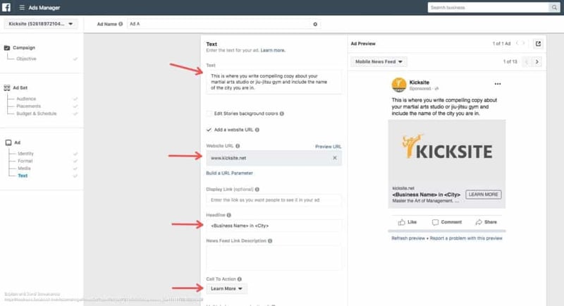Click info icon next to Add a website URL
Image resolution: width=564 pixels, height=306 pixels.
tap(257, 130)
